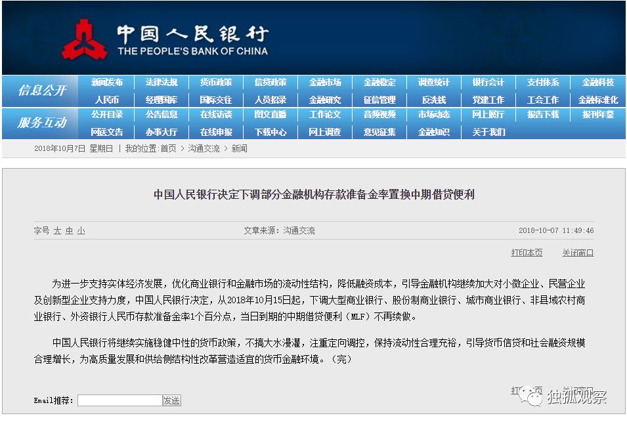This screenshot has height=424, width=627.
Task: Go to 意见征集 page
Action: click(x=379, y=132)
